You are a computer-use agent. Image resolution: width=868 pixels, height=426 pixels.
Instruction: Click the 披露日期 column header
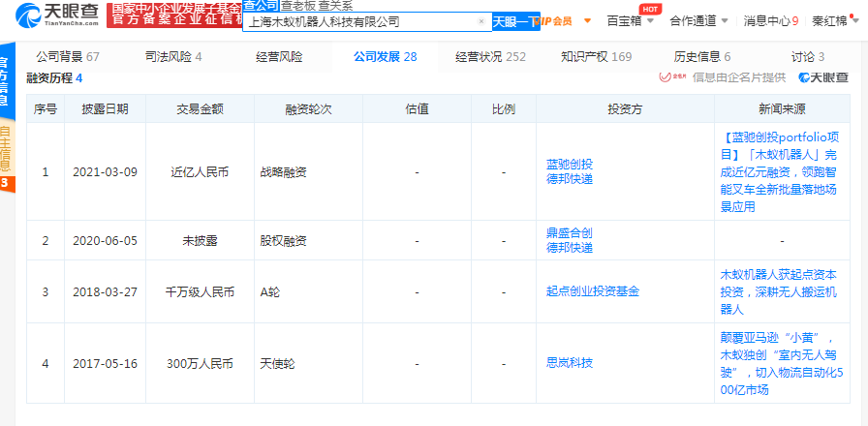click(106, 109)
